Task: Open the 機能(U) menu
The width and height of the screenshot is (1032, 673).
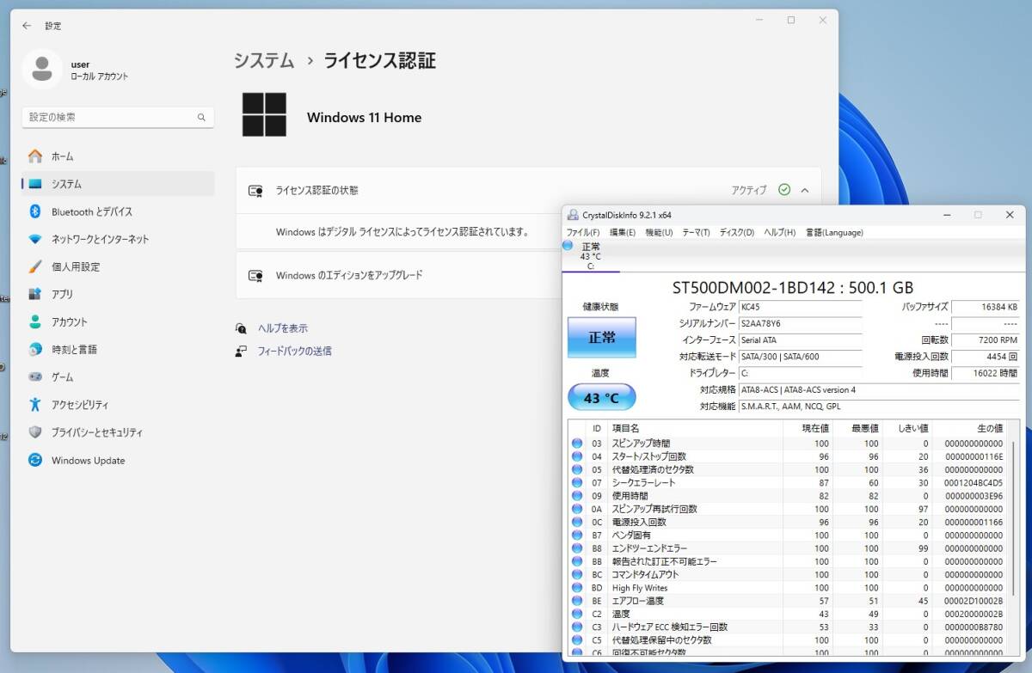Action: click(x=659, y=232)
